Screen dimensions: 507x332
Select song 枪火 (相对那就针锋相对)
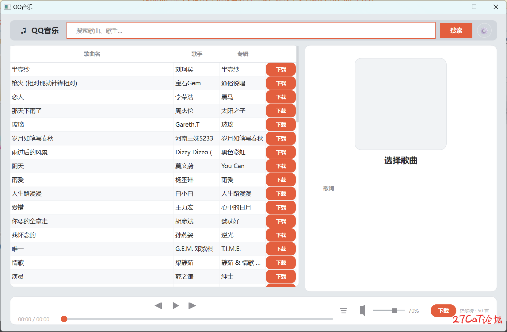44,83
